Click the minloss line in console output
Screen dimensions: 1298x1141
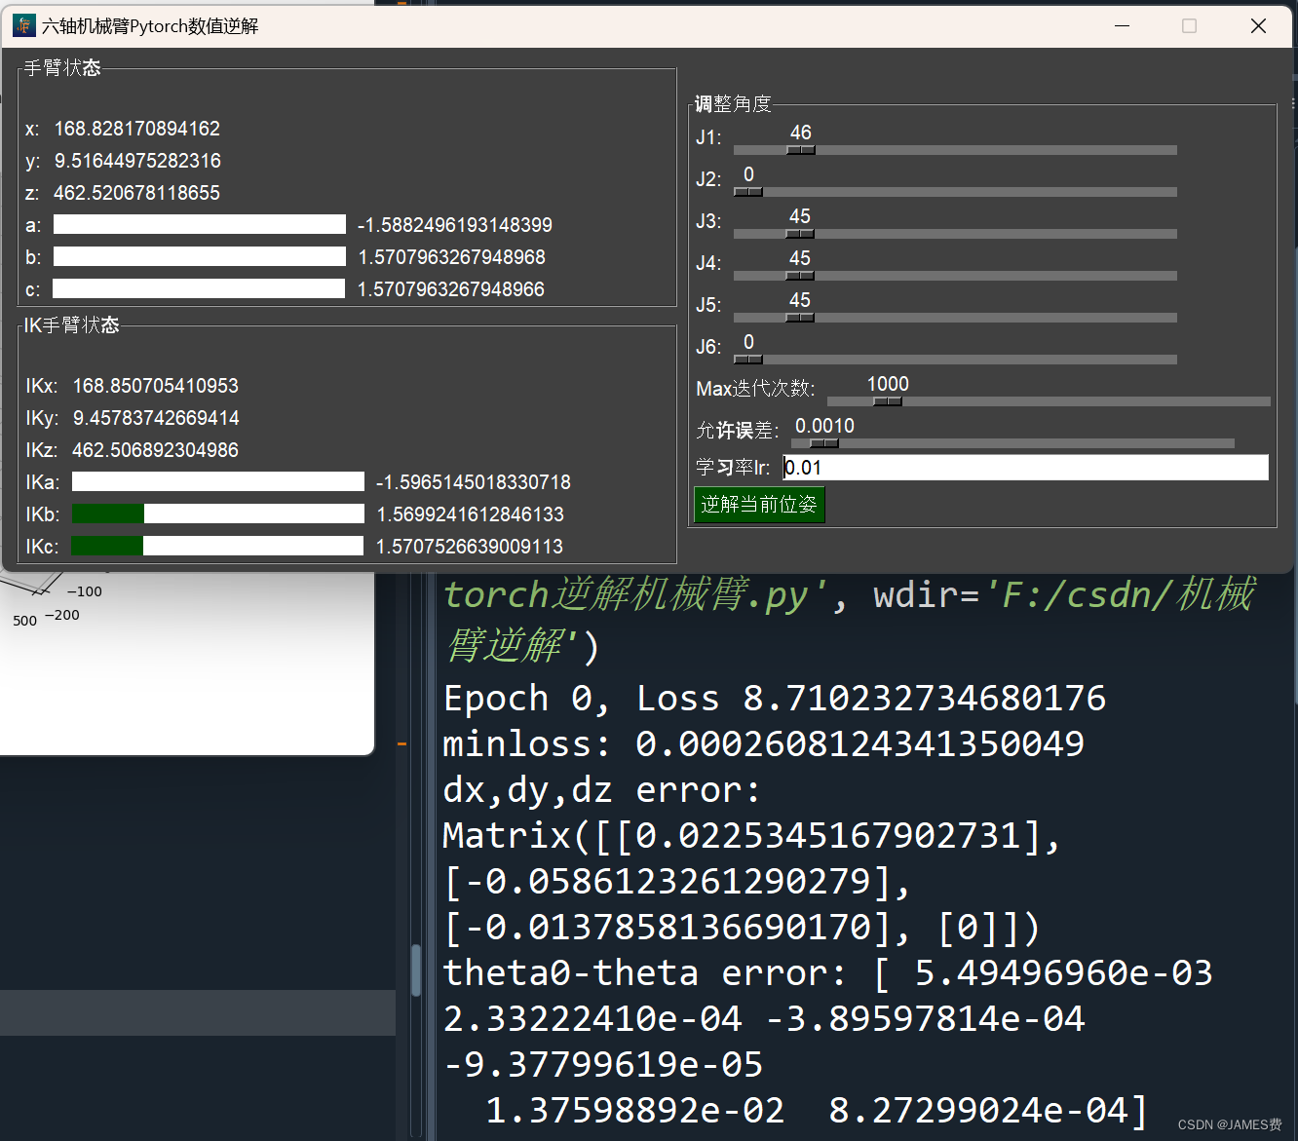click(763, 743)
